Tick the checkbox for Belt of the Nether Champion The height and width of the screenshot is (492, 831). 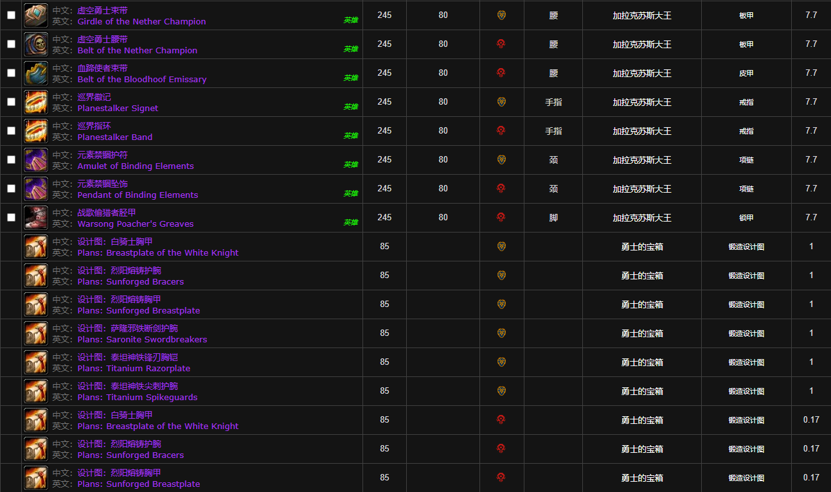pyautogui.click(x=11, y=44)
